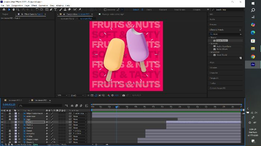The width and height of the screenshot is (261, 146).
Task: Hide the logo layer visibility eye
Action: 2,119
